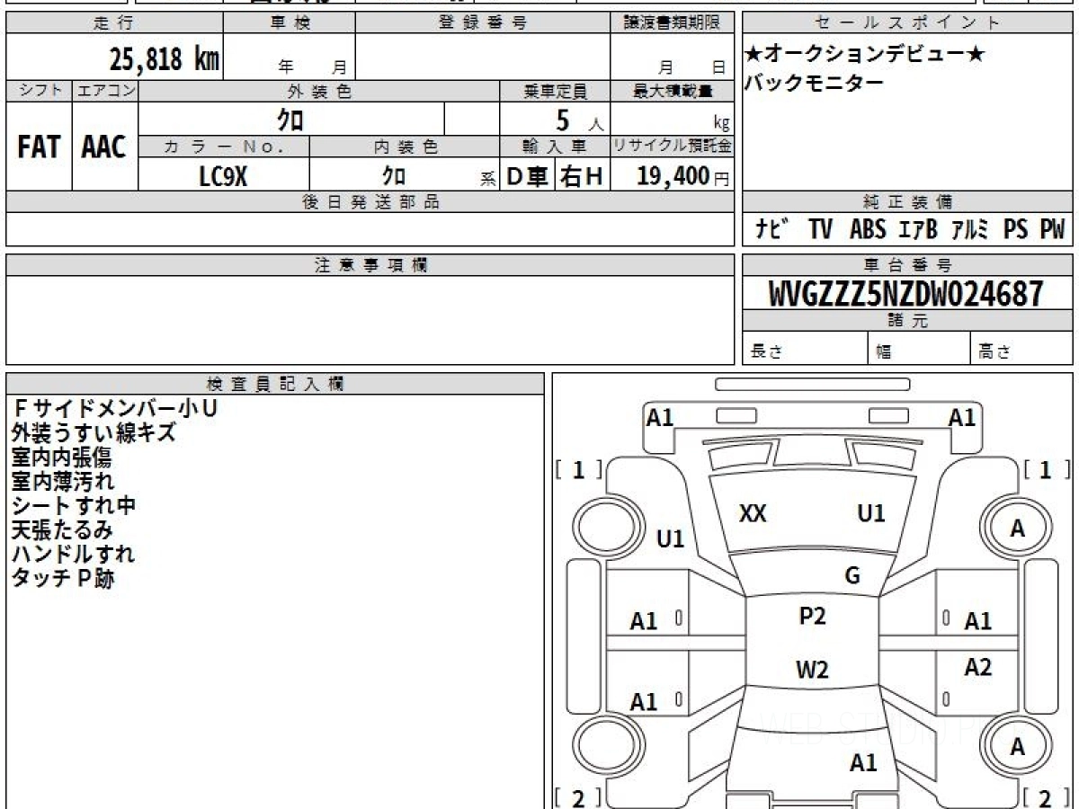Select the 5 人 seating capacity value
The image size is (1079, 809).
580,120
